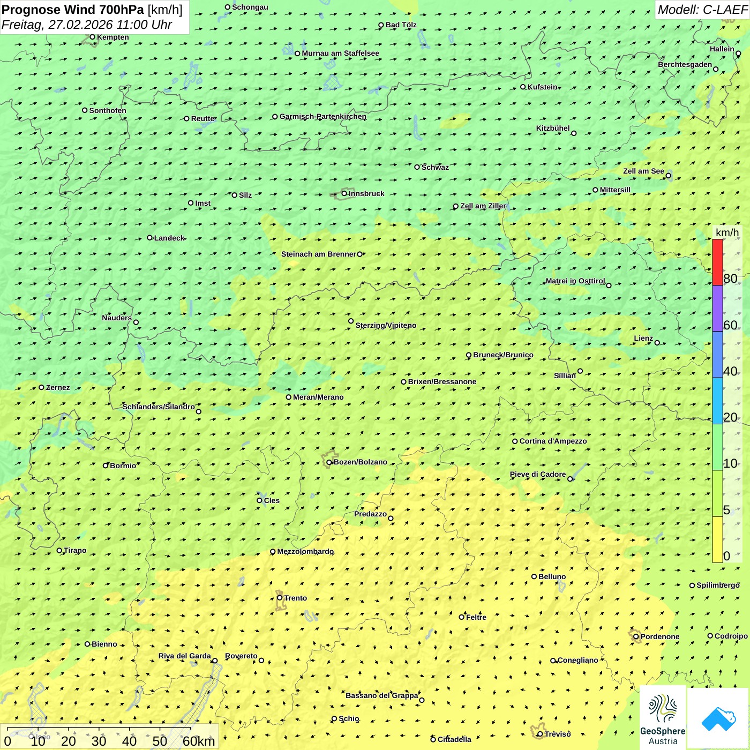Click the Matrei in Osttirol label
This screenshot has width=750, height=750.
click(575, 281)
